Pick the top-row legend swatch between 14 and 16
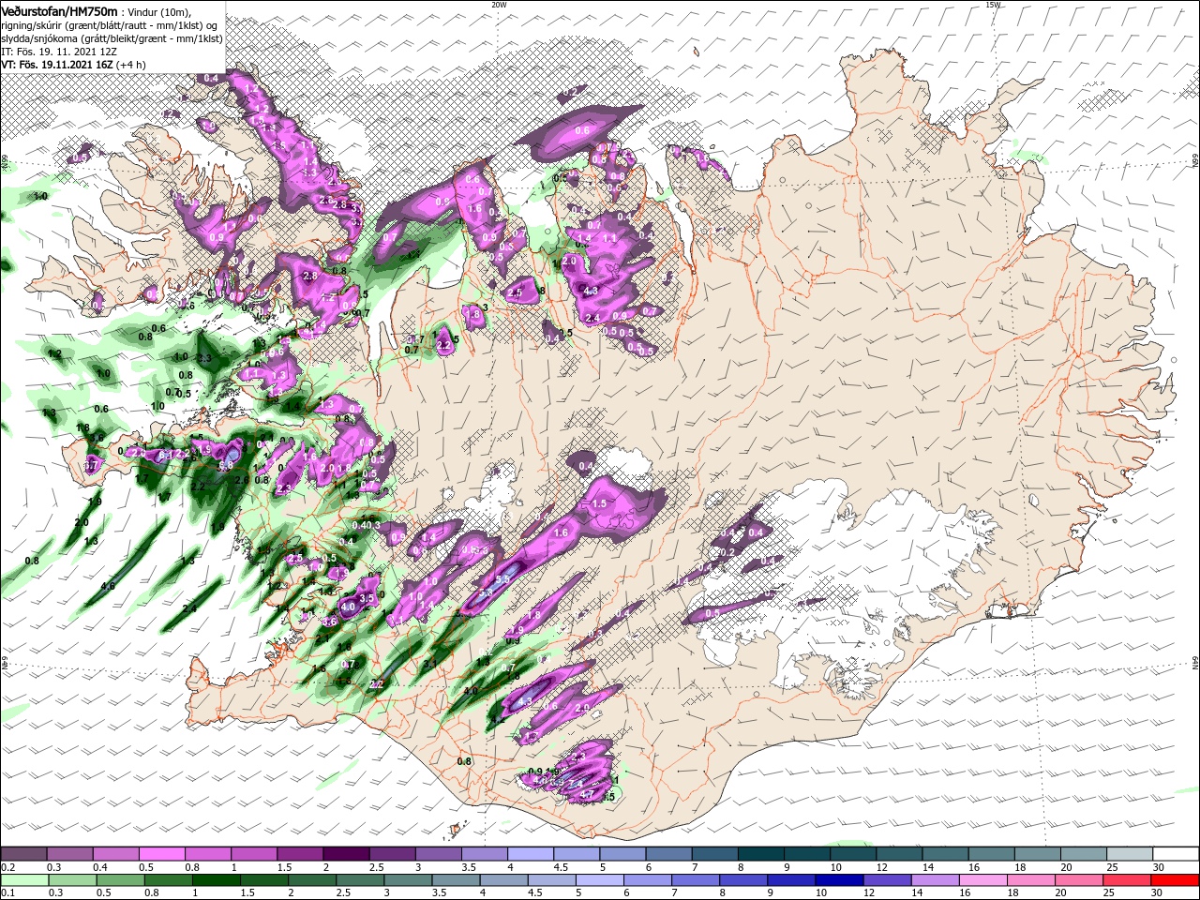 click(x=944, y=854)
